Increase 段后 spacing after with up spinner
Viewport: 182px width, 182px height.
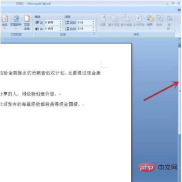click(93, 27)
